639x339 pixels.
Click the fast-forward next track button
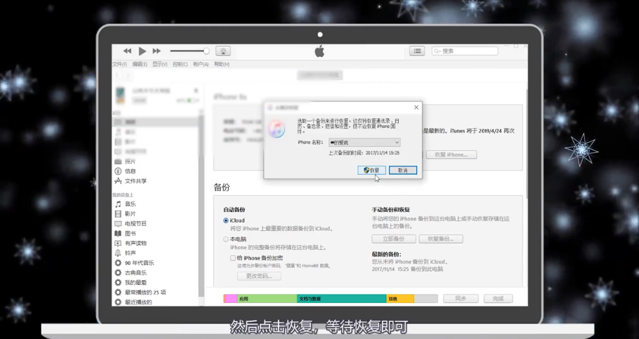coord(156,51)
